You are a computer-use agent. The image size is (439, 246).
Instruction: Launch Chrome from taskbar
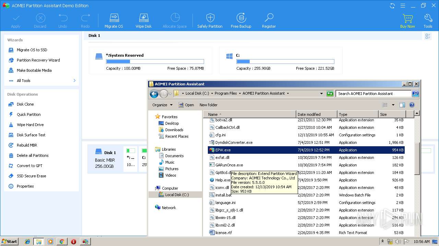point(62,242)
